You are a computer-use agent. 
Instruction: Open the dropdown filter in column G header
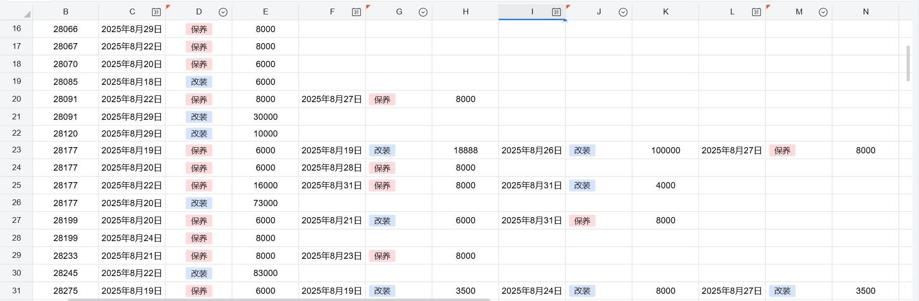click(x=423, y=12)
